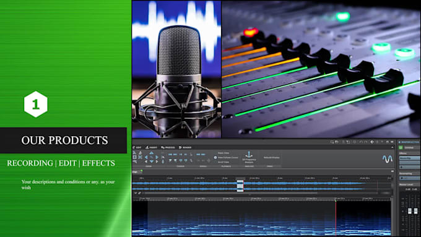421x237 pixels.
Task: Click the white selection box on overview waveform
Action: [x=240, y=186]
